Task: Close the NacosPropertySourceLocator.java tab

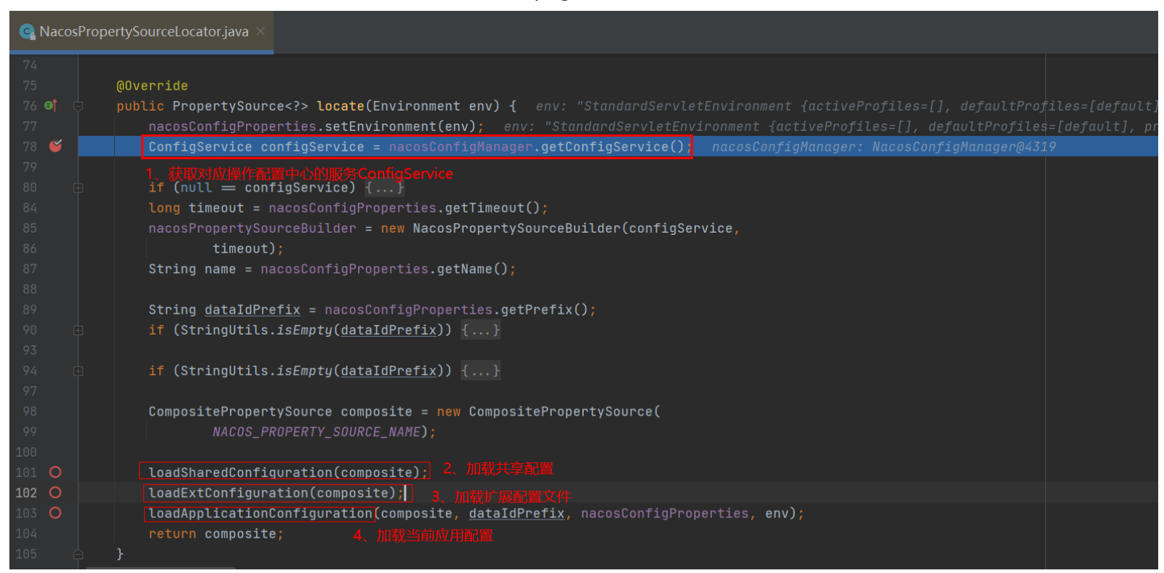Action: click(x=260, y=32)
